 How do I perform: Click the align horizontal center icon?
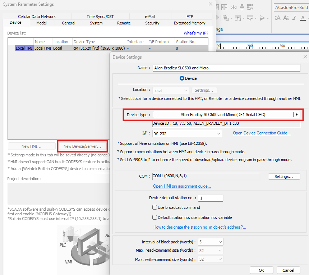click(x=234, y=8)
